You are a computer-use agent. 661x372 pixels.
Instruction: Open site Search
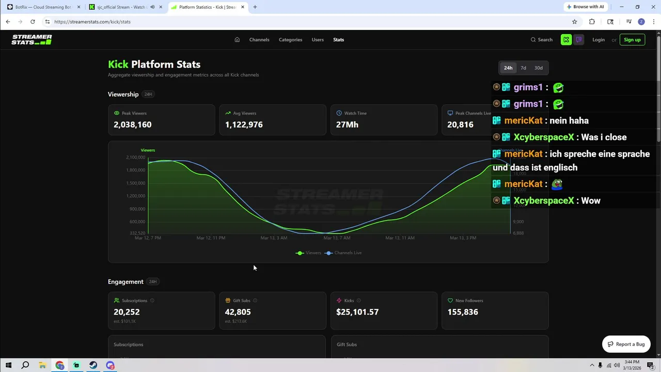click(x=541, y=40)
